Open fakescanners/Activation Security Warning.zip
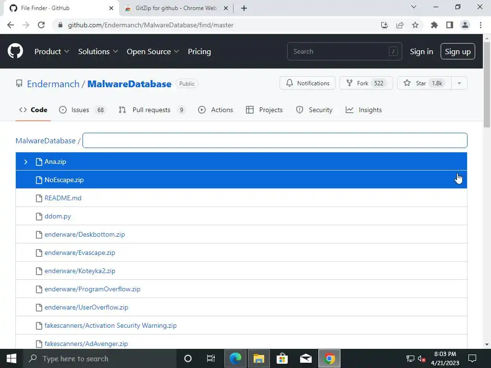The width and height of the screenshot is (491, 368). (x=111, y=326)
